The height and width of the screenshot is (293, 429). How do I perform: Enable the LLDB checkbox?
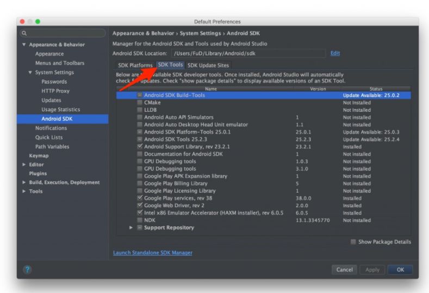point(140,110)
